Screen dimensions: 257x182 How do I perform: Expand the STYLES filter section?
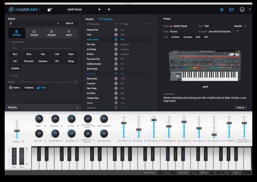click(x=13, y=76)
